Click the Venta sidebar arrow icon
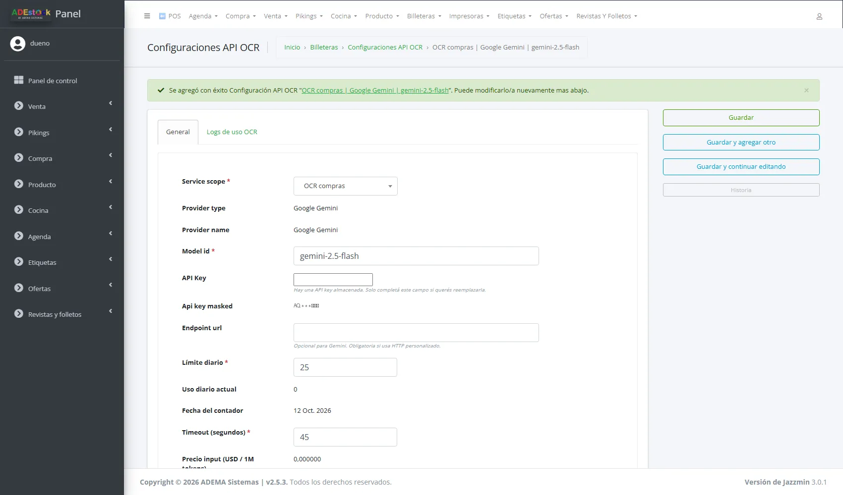The image size is (843, 495). [19, 106]
